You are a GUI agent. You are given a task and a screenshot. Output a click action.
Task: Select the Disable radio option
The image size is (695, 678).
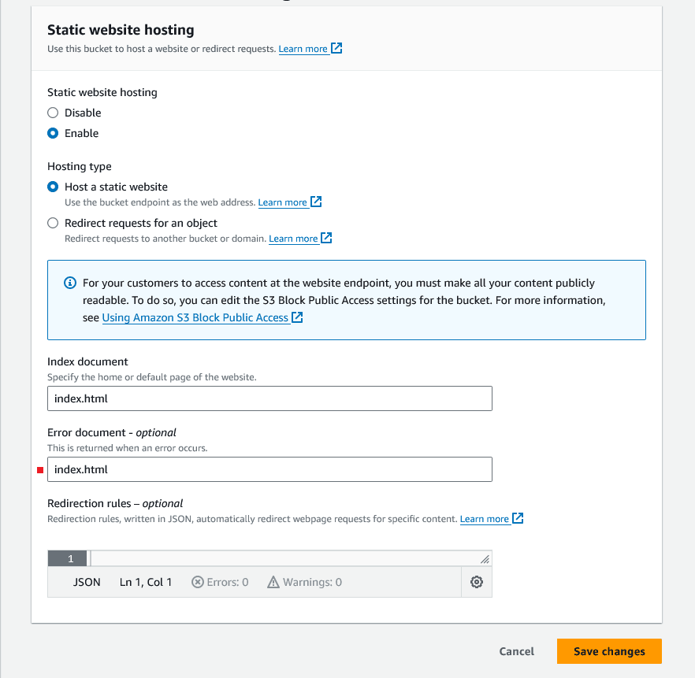point(52,113)
